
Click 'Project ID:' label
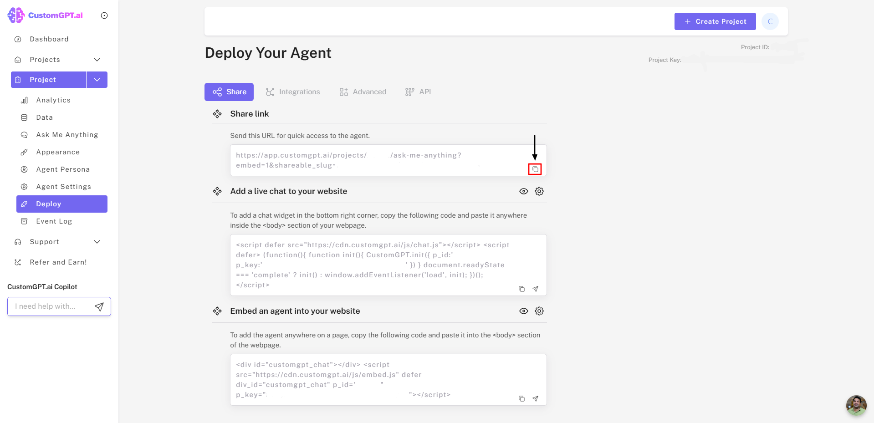click(x=755, y=47)
